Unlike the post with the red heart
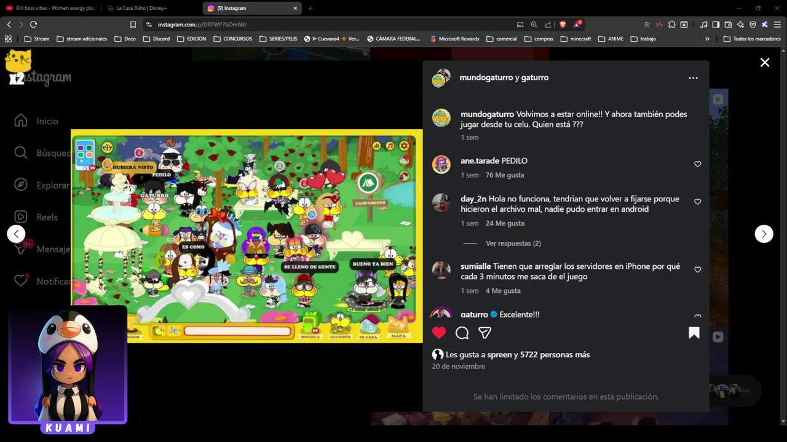787x442 pixels. (439, 333)
